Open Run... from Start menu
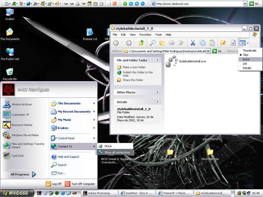The image size is (263, 197). click(58, 173)
